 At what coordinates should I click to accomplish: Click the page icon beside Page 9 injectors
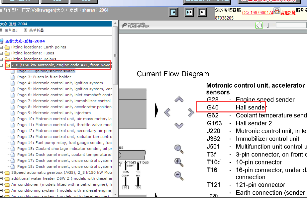13,113
